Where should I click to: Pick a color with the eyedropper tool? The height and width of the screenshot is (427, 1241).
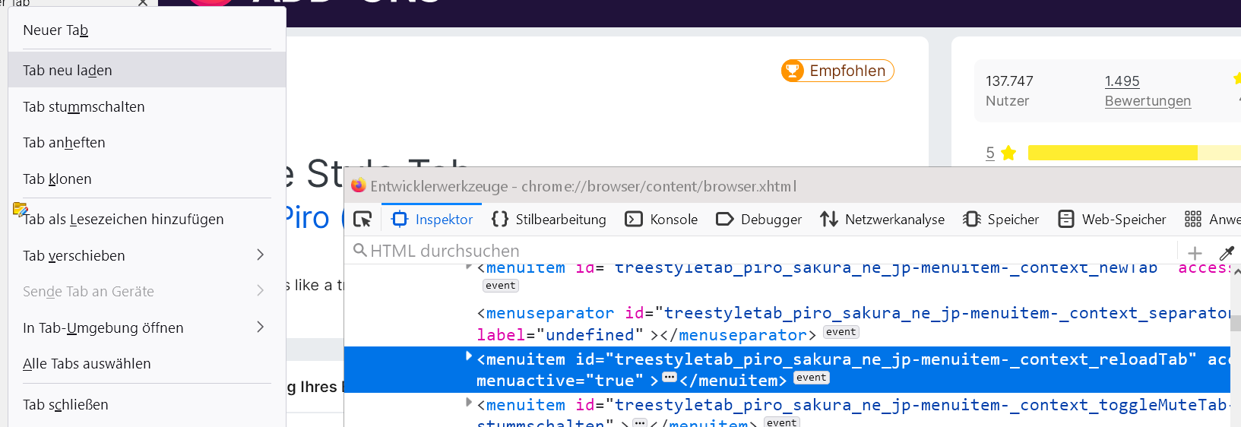[x=1227, y=253]
